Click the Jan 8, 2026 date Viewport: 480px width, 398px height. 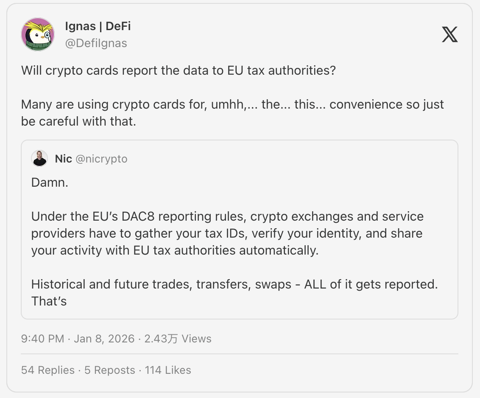pyautogui.click(x=104, y=339)
